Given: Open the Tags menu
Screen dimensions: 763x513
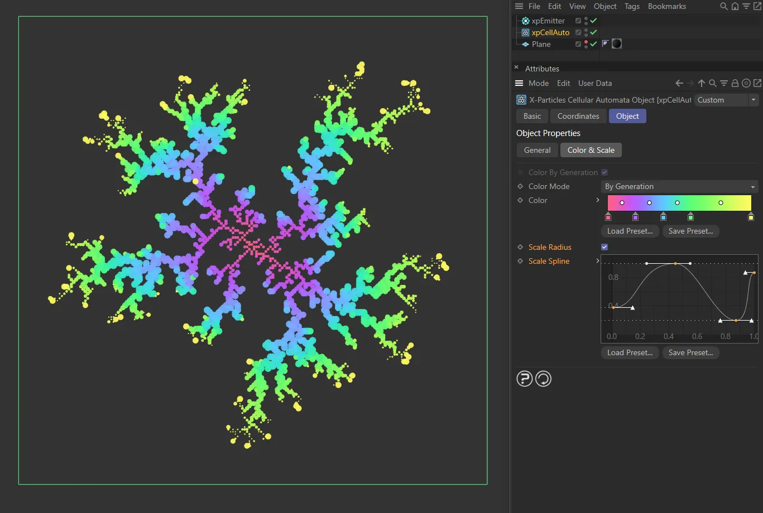Looking at the screenshot, I should 632,6.
